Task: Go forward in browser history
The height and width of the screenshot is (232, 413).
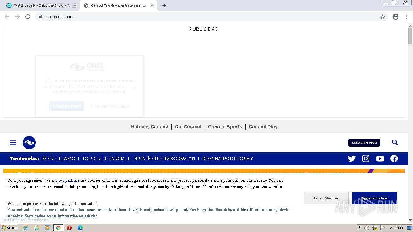Action: pyautogui.click(x=17, y=17)
